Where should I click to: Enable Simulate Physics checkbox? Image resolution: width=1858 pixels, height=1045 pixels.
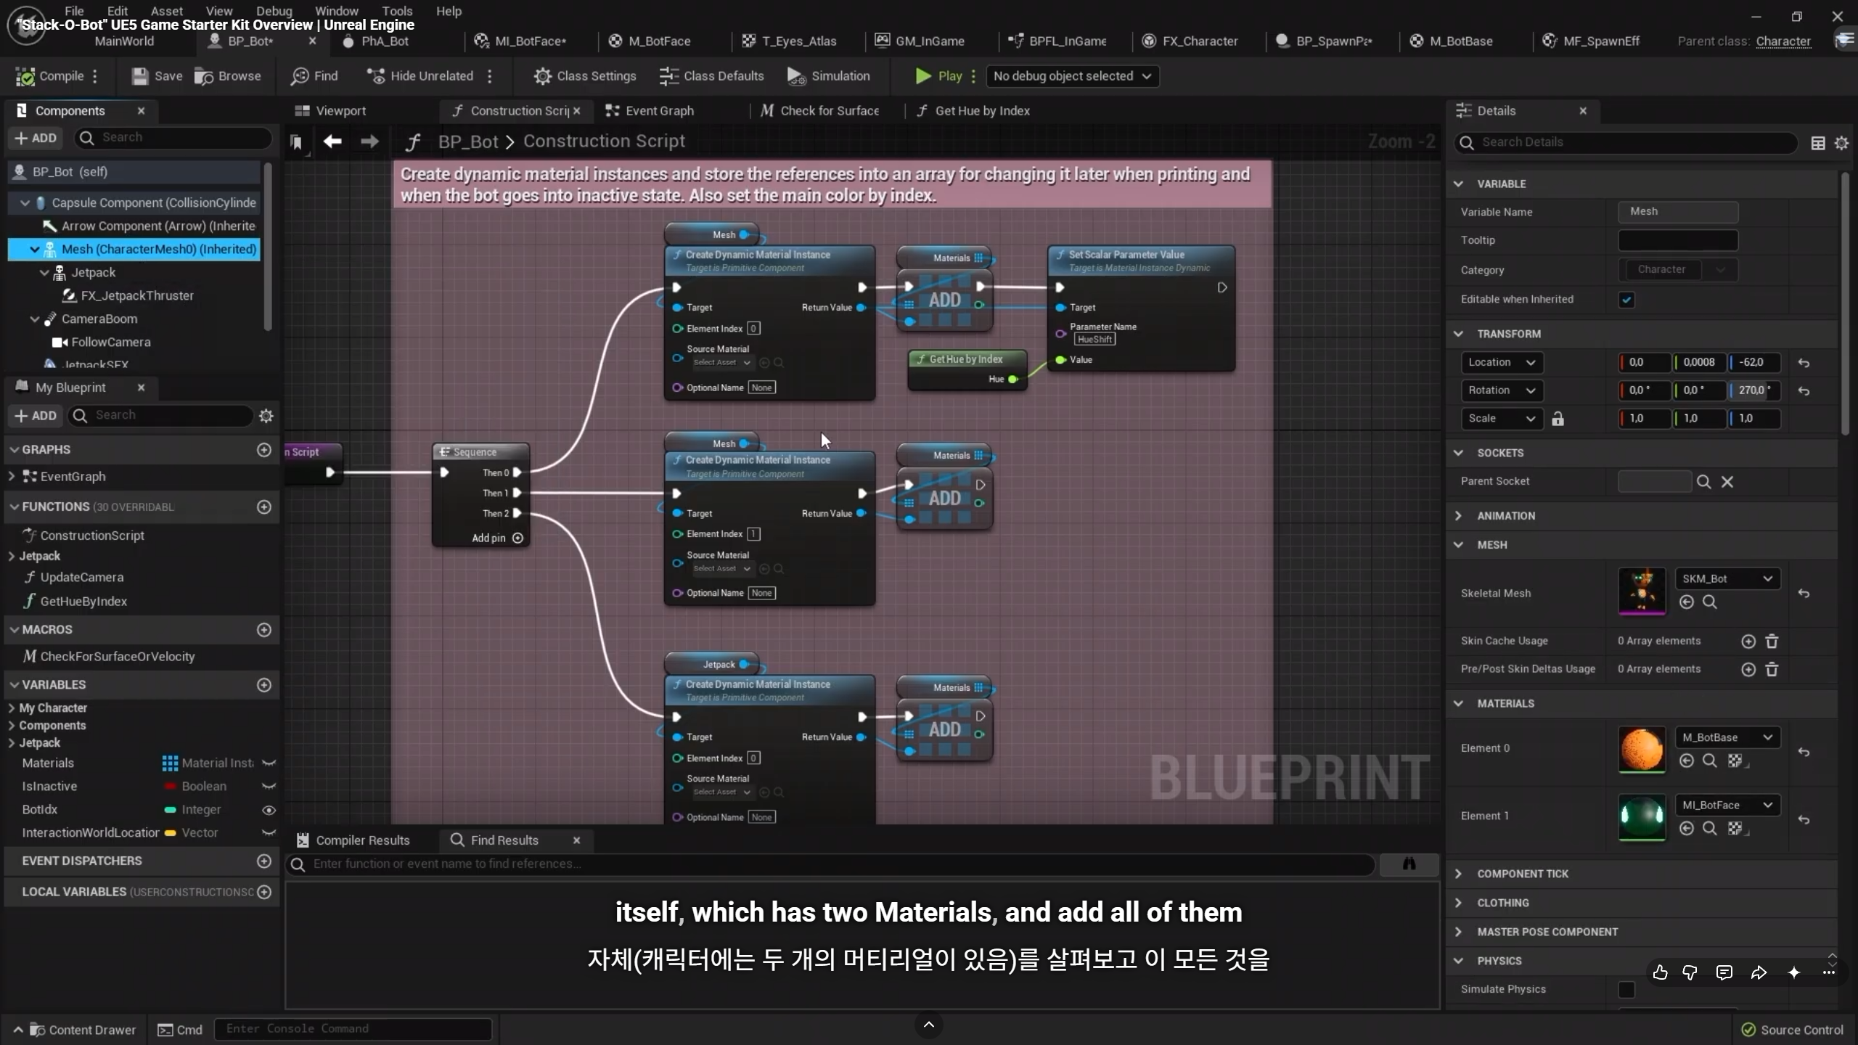point(1626,990)
